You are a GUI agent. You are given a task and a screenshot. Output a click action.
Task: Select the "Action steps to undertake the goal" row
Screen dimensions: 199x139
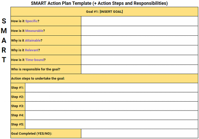pos(104,78)
